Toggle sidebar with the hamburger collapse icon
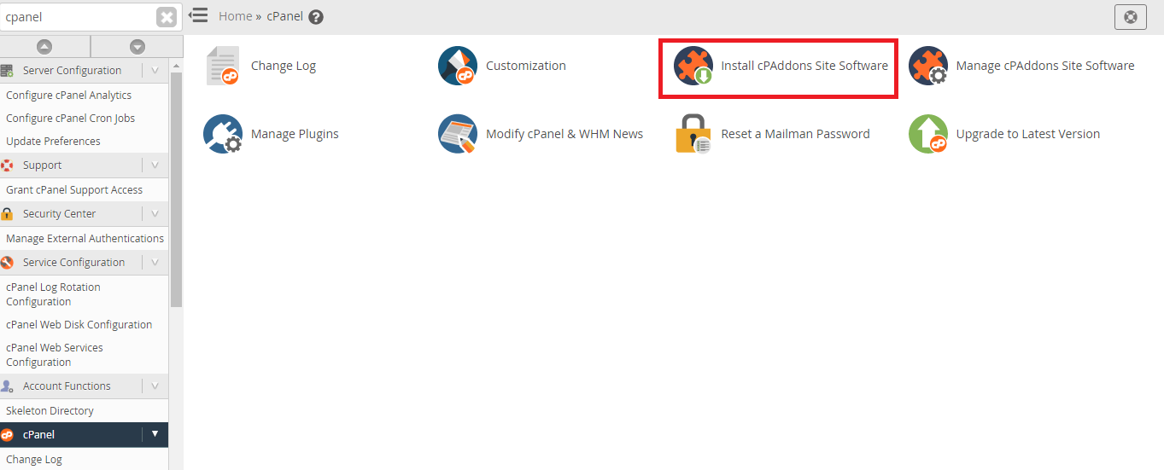Viewport: 1164px width, 470px height. [198, 15]
